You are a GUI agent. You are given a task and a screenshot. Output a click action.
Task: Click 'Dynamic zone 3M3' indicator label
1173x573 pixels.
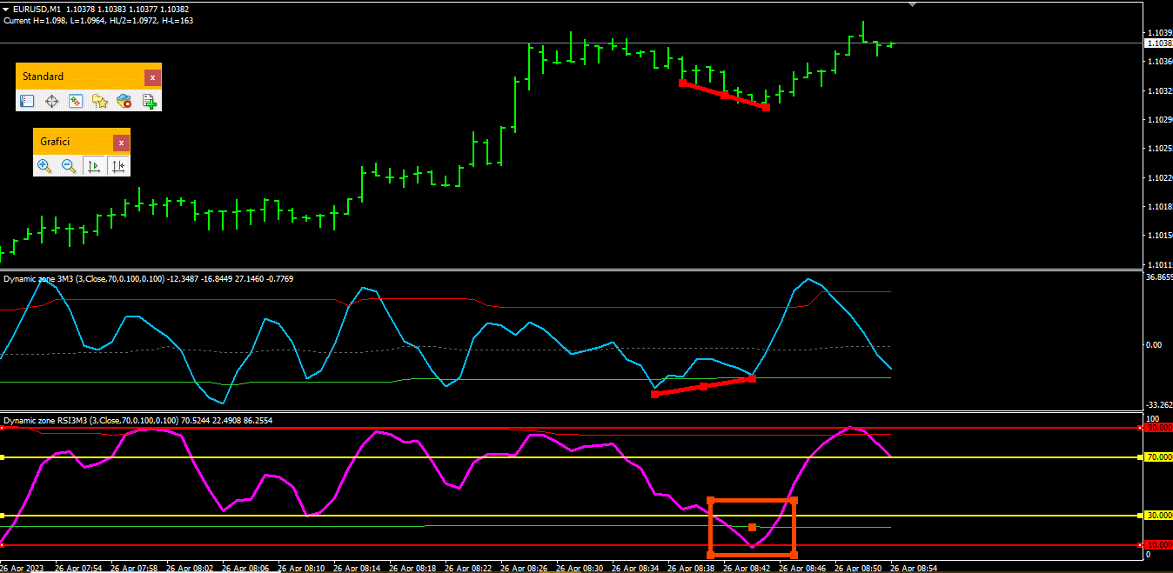tap(39, 279)
